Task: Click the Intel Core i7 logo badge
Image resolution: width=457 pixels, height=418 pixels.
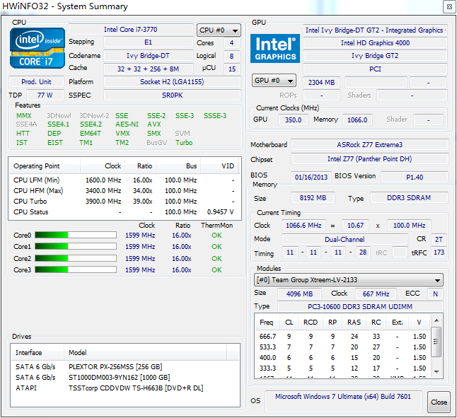Action: click(x=37, y=48)
